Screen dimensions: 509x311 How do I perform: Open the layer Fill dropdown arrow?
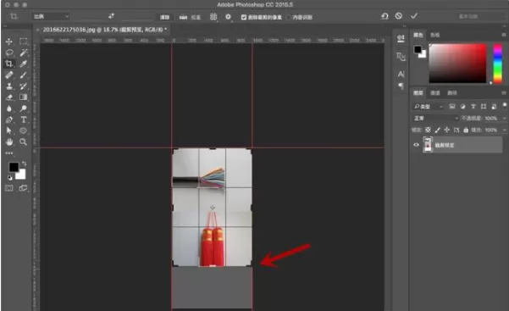(504, 130)
